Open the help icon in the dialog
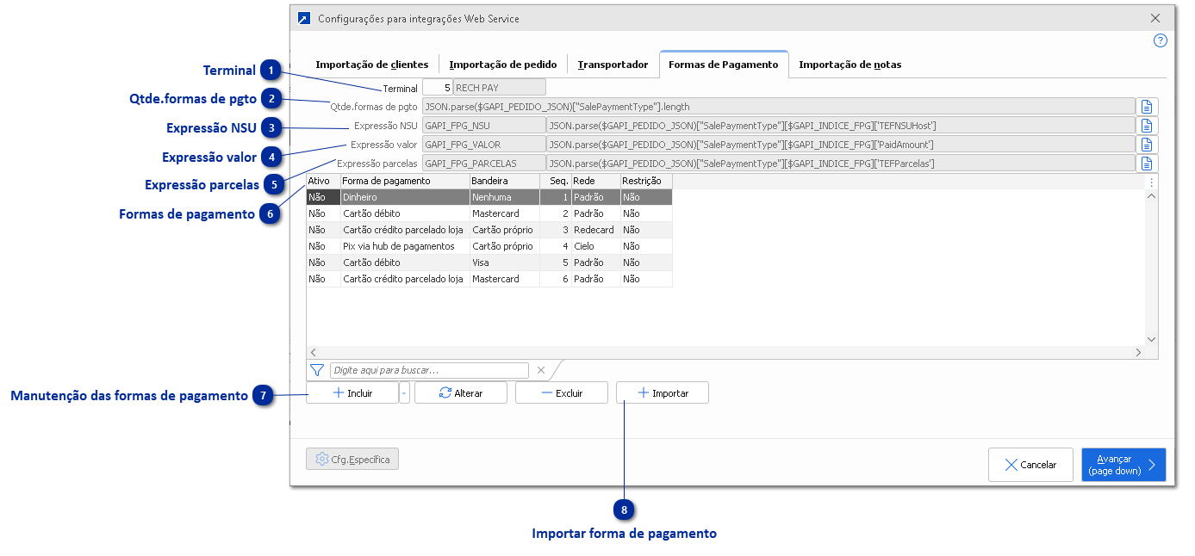The width and height of the screenshot is (1195, 556). point(1160,40)
